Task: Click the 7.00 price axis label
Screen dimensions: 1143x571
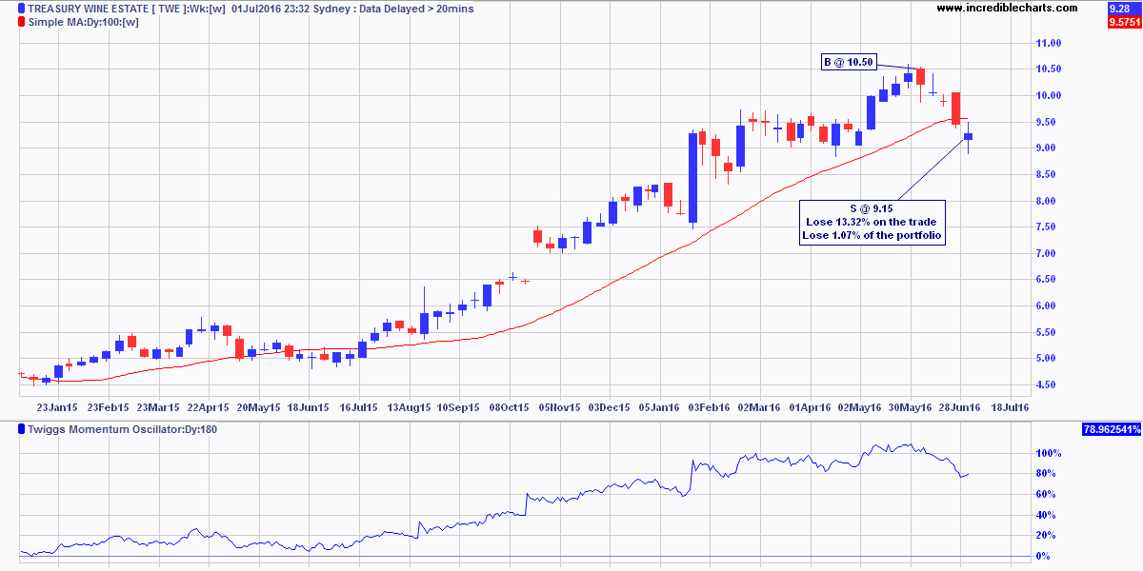Action: coord(1048,253)
